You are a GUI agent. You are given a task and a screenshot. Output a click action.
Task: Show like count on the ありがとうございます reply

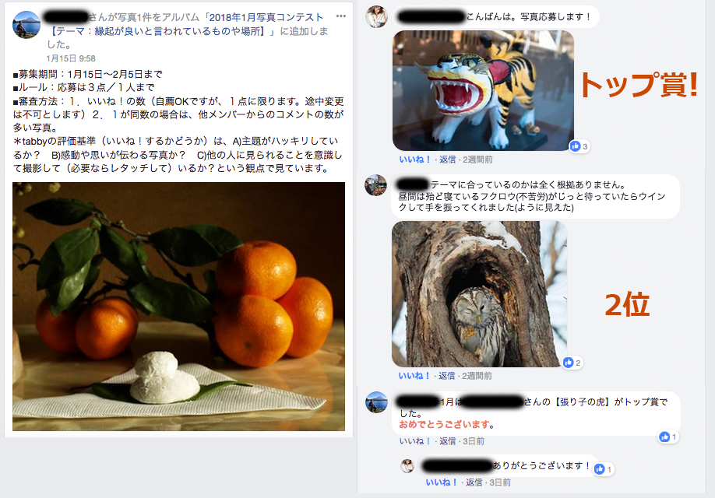(x=604, y=469)
